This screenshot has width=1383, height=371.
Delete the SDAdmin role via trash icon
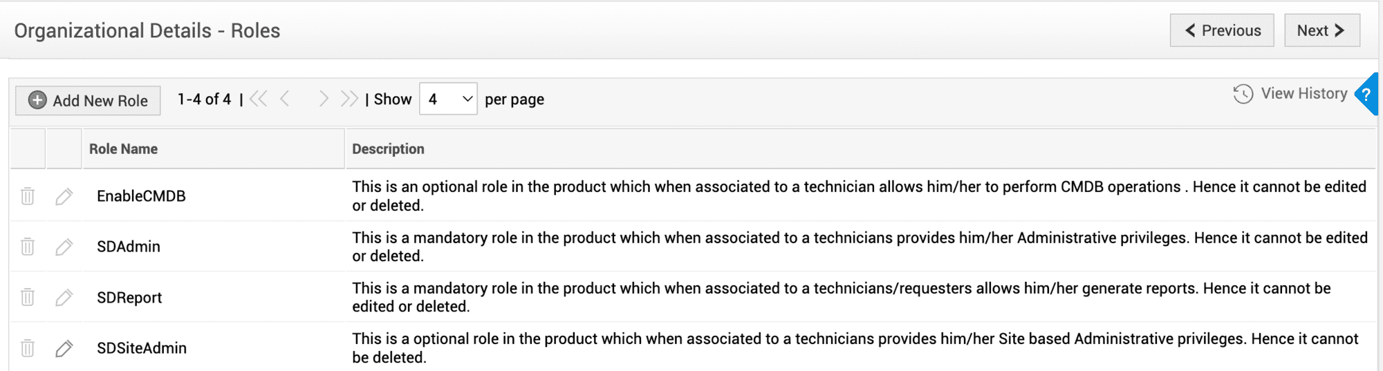[x=28, y=247]
